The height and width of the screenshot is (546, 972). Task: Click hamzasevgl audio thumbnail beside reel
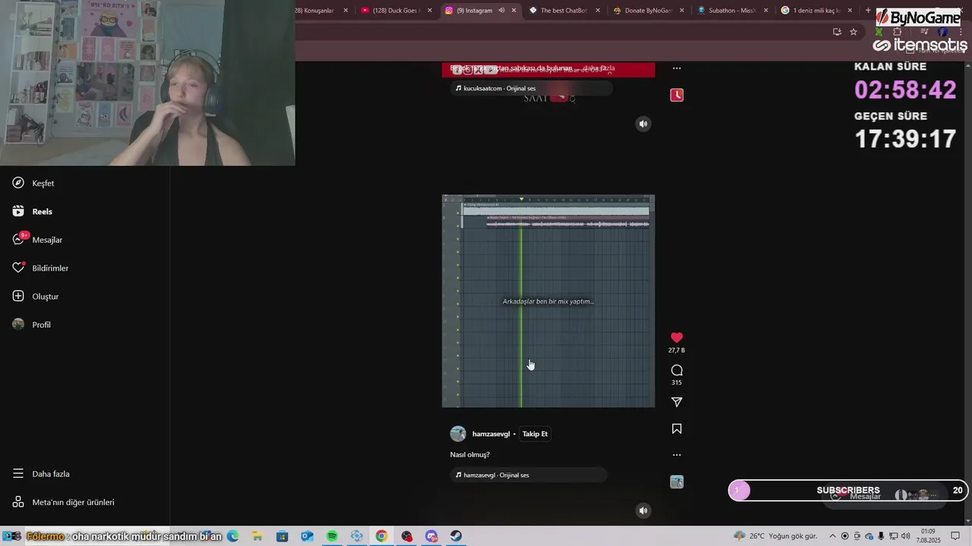pos(677,482)
